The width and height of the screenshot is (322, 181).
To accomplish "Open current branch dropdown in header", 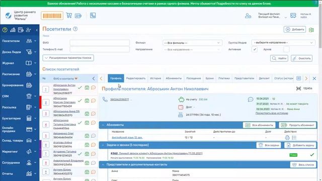I will coord(285,17).
